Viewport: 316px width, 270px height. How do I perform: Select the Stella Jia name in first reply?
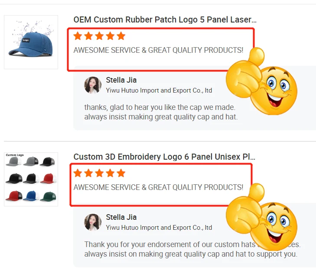121,80
